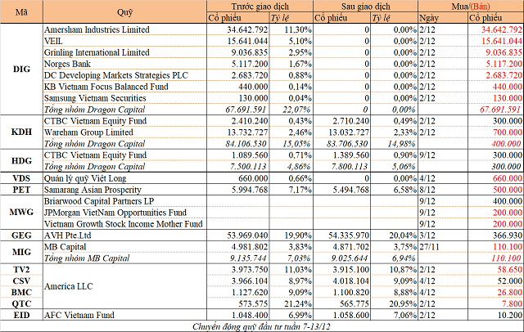The width and height of the screenshot is (524, 332).
Task: Select the VDS stock code cell
Action: (21, 178)
